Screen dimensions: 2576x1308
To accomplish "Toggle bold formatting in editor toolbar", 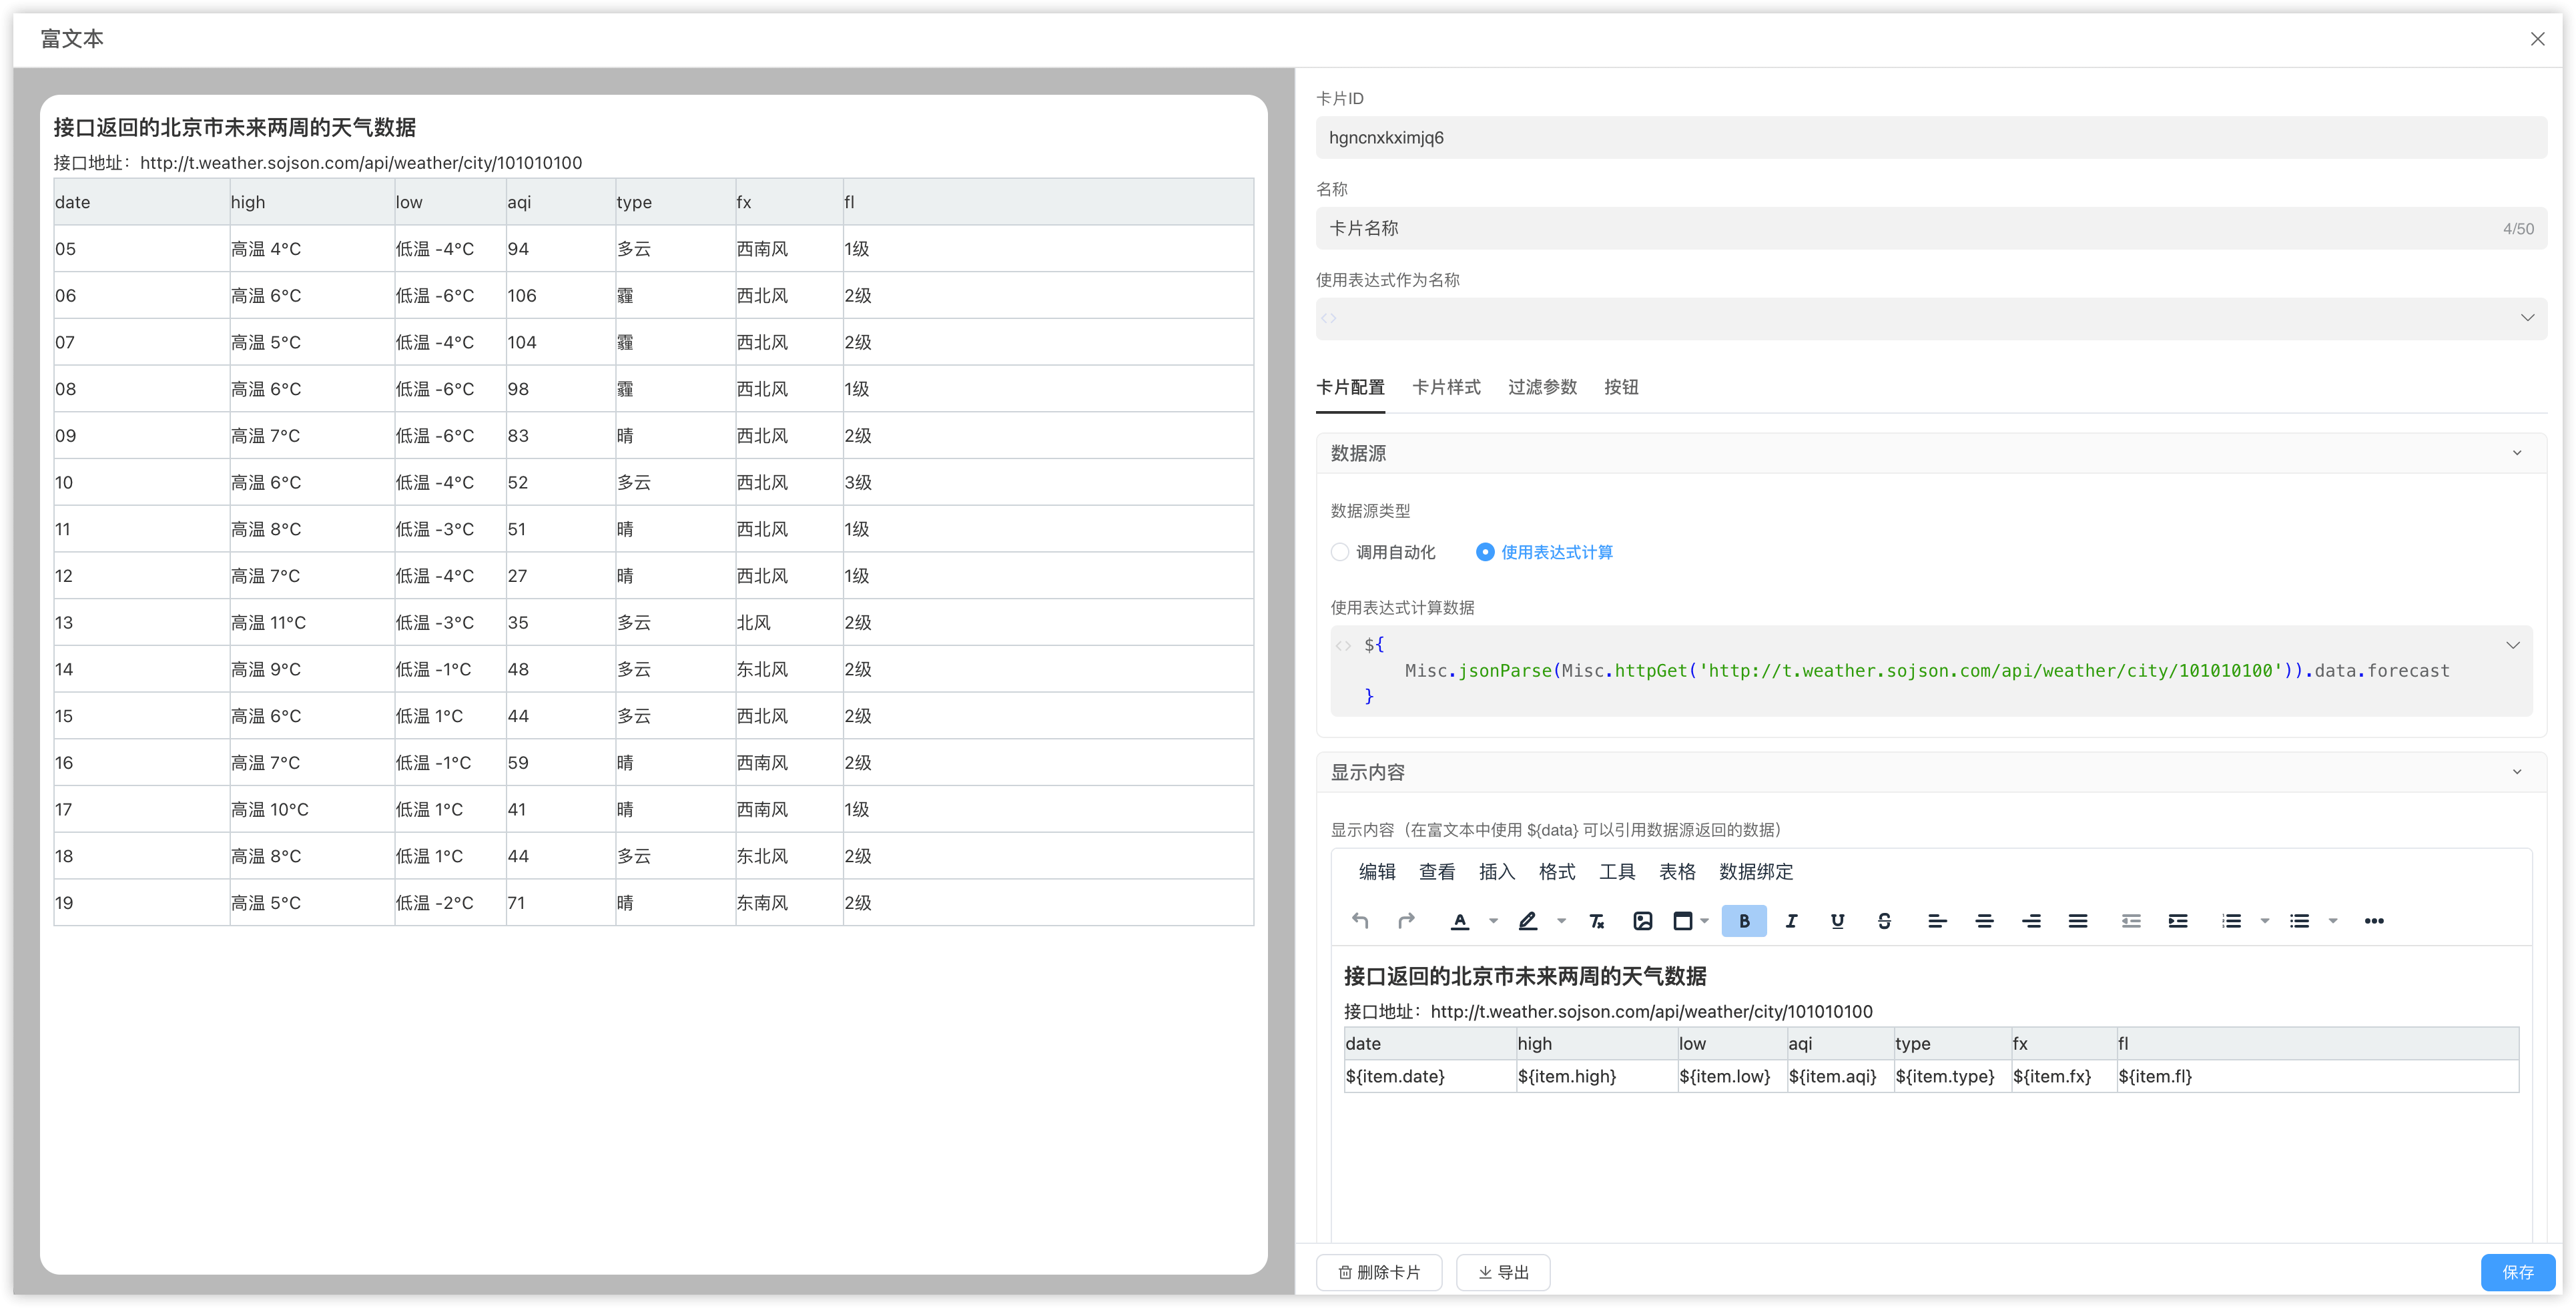I will click(x=1744, y=921).
